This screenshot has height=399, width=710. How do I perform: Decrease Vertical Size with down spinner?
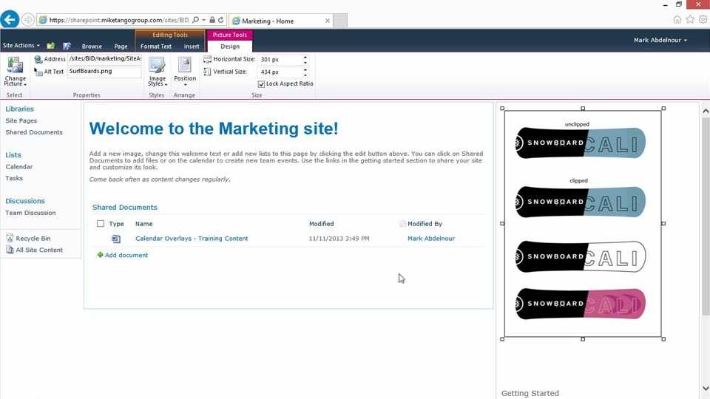tap(305, 75)
